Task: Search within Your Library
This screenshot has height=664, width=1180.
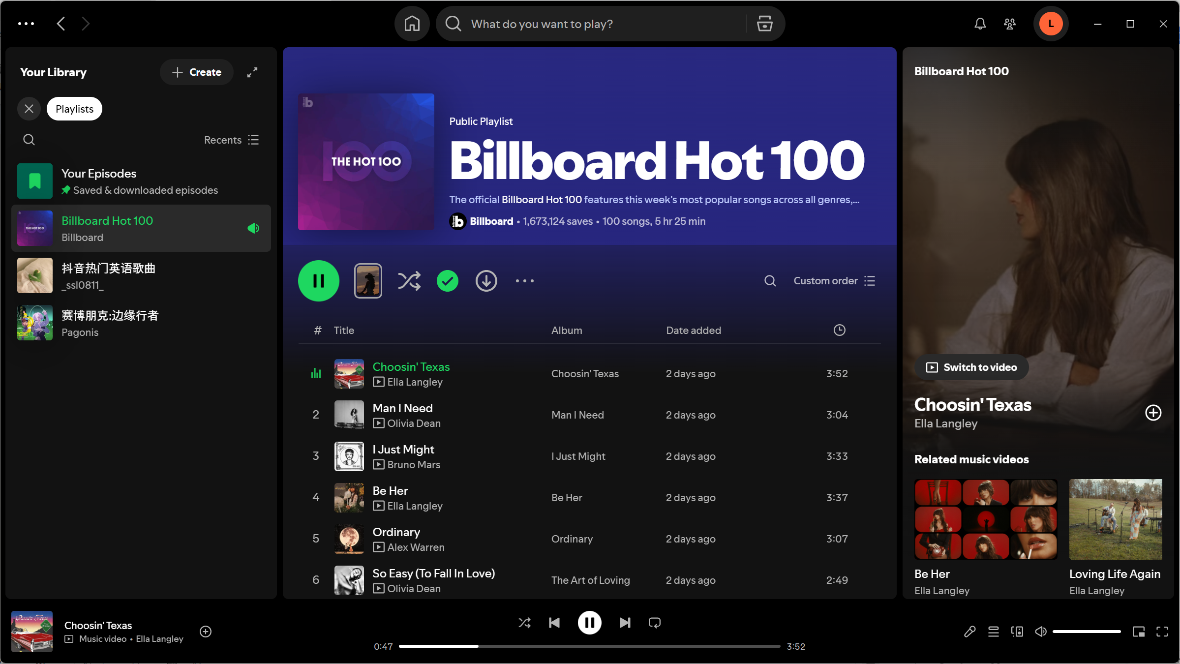Action: tap(29, 140)
